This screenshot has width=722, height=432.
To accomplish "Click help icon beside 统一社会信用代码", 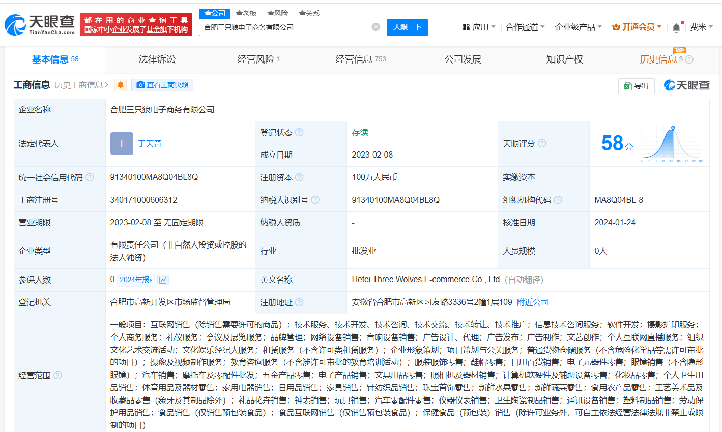I will [90, 177].
